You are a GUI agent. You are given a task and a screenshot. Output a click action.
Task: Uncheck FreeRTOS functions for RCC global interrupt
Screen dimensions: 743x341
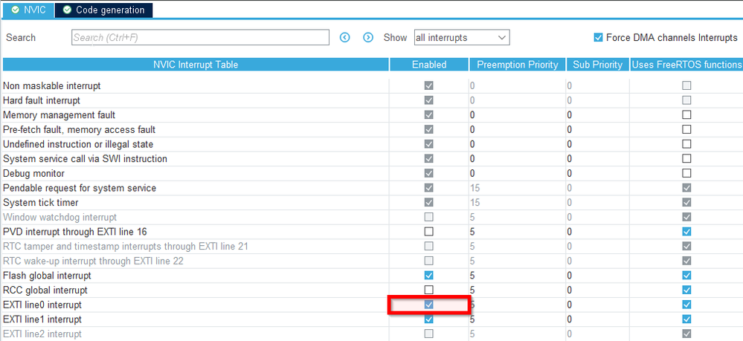686,290
